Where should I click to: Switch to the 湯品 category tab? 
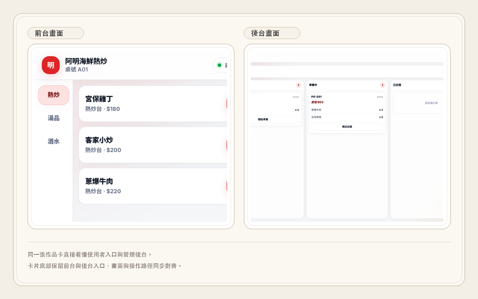pyautogui.click(x=54, y=118)
